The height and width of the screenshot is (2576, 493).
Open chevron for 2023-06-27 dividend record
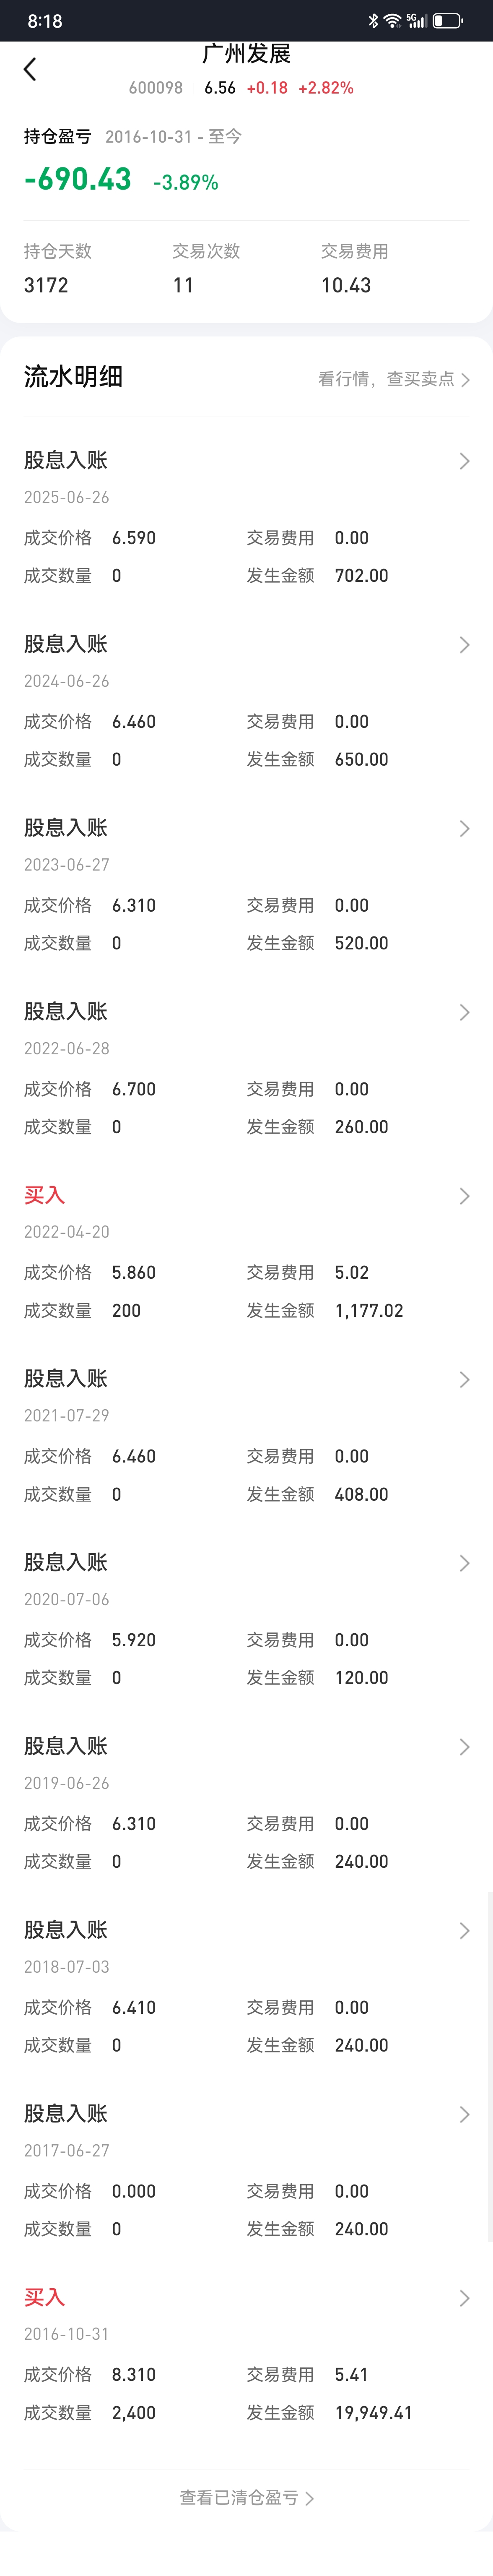[464, 828]
